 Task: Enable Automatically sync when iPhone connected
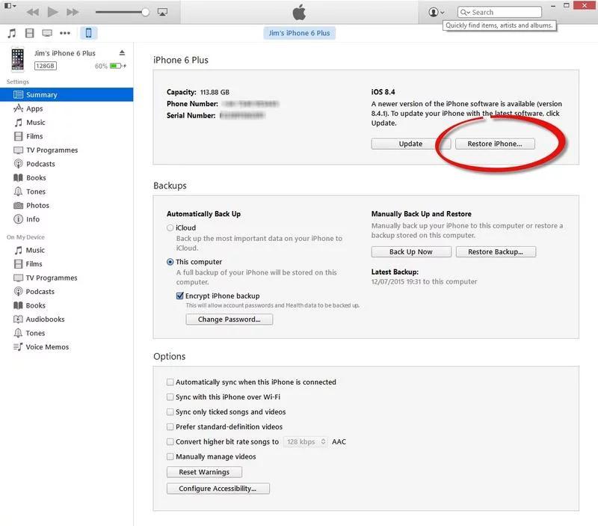pyautogui.click(x=170, y=382)
